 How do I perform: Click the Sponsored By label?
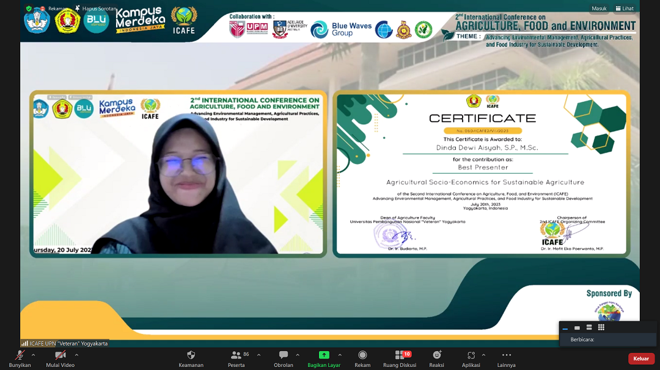click(x=609, y=293)
